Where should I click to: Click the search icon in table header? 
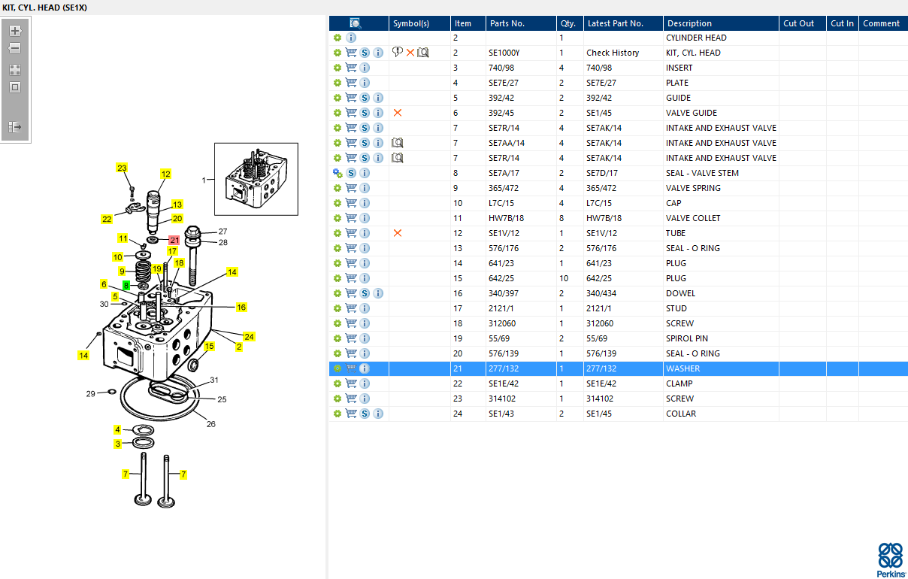356,23
